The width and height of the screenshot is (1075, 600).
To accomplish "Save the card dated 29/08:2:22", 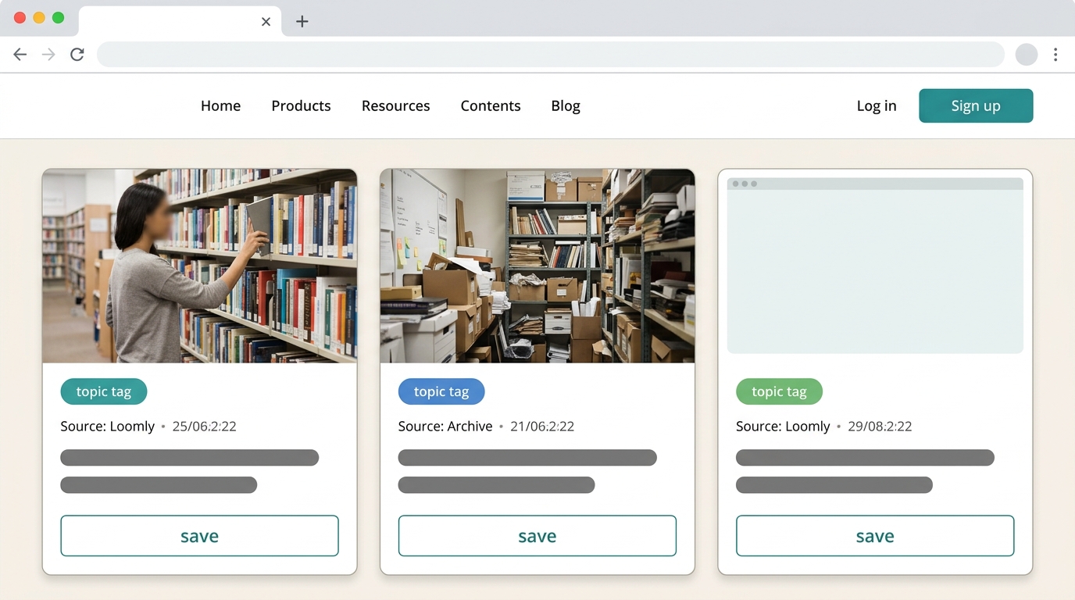I will (875, 536).
